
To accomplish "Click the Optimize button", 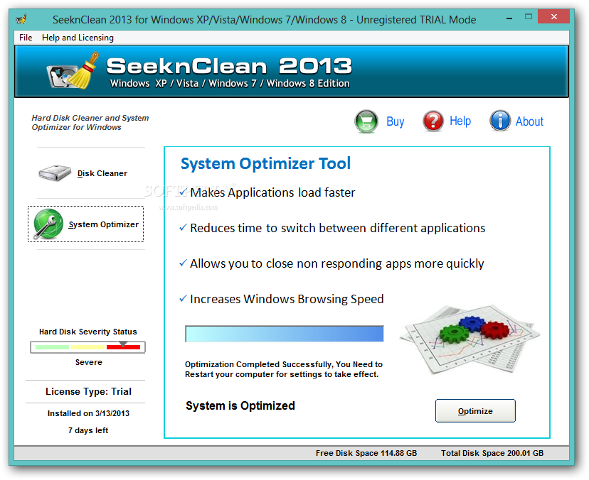I will [x=475, y=411].
